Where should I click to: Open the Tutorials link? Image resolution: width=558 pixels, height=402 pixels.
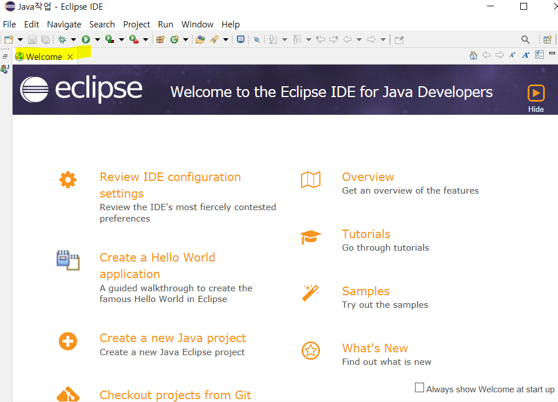(x=366, y=234)
